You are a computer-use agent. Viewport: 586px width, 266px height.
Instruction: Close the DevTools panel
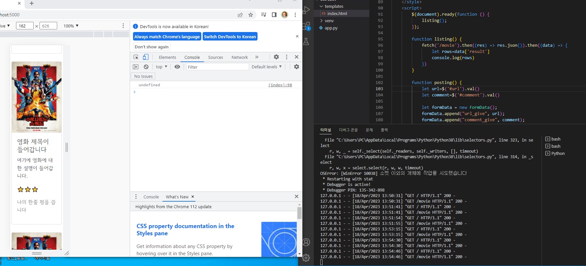point(296,57)
